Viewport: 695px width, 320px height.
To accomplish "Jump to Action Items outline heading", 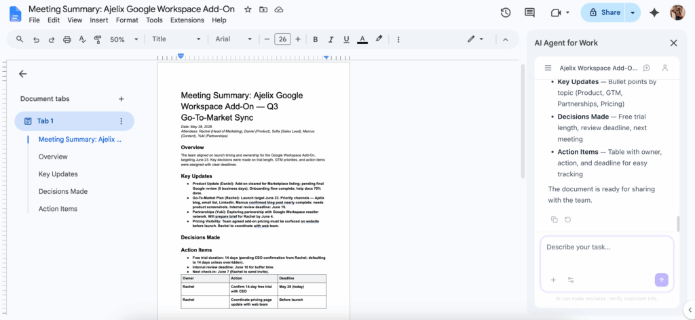I will click(x=58, y=208).
